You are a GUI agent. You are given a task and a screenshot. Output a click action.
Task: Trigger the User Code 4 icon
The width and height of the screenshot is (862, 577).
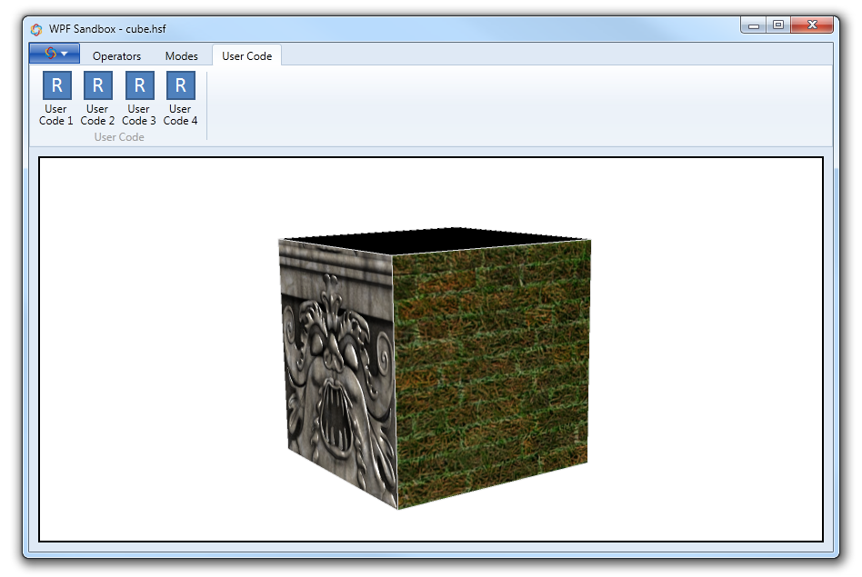180,99
